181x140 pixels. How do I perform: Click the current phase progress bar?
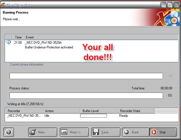(x=86, y=76)
